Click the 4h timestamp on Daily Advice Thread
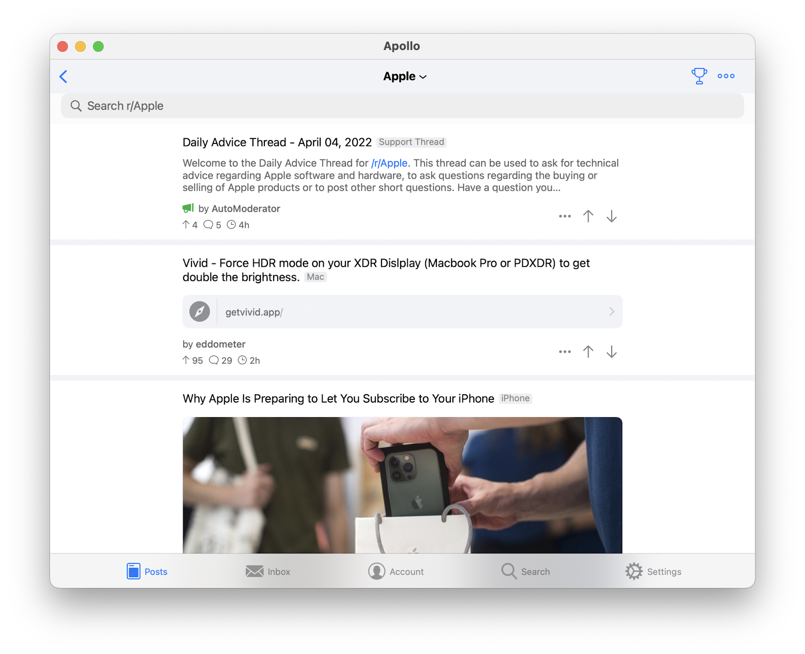Viewport: 805px width, 654px height. pos(238,225)
